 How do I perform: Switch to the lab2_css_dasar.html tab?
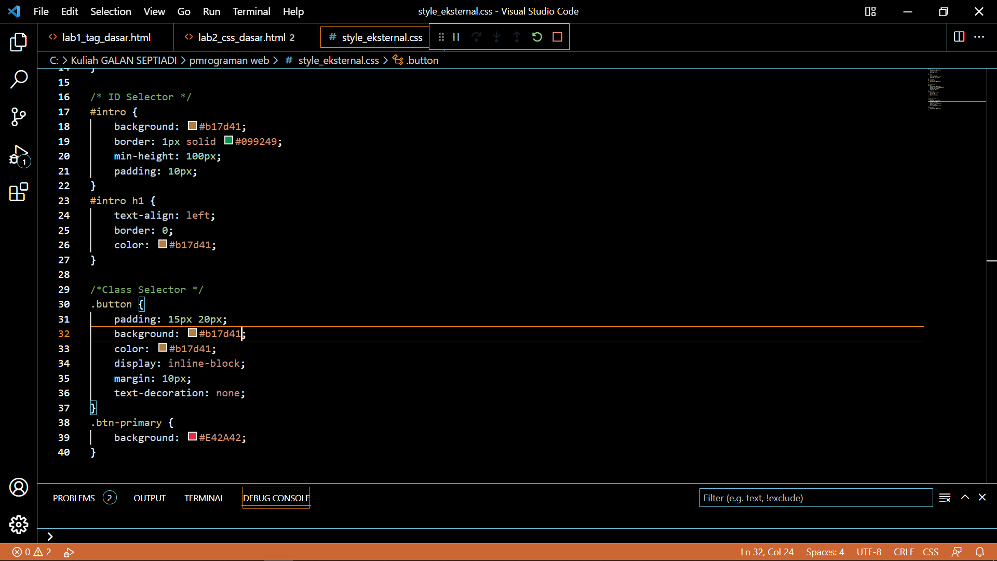point(241,37)
